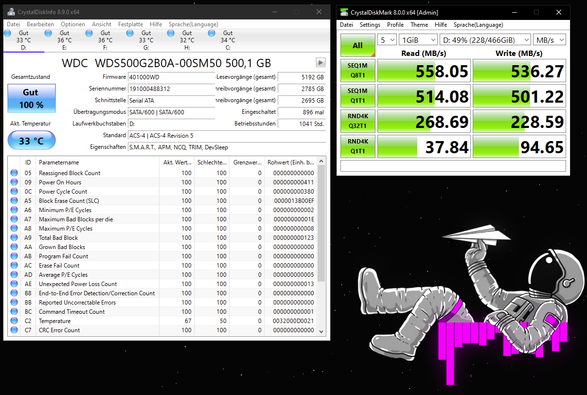587x395 pixels.
Task: Open the test size dropdown showing 1GiB
Action: [417, 40]
